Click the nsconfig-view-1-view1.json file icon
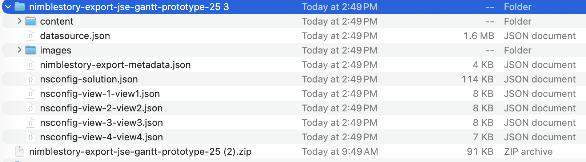This screenshot has width=586, height=162. [x=31, y=94]
